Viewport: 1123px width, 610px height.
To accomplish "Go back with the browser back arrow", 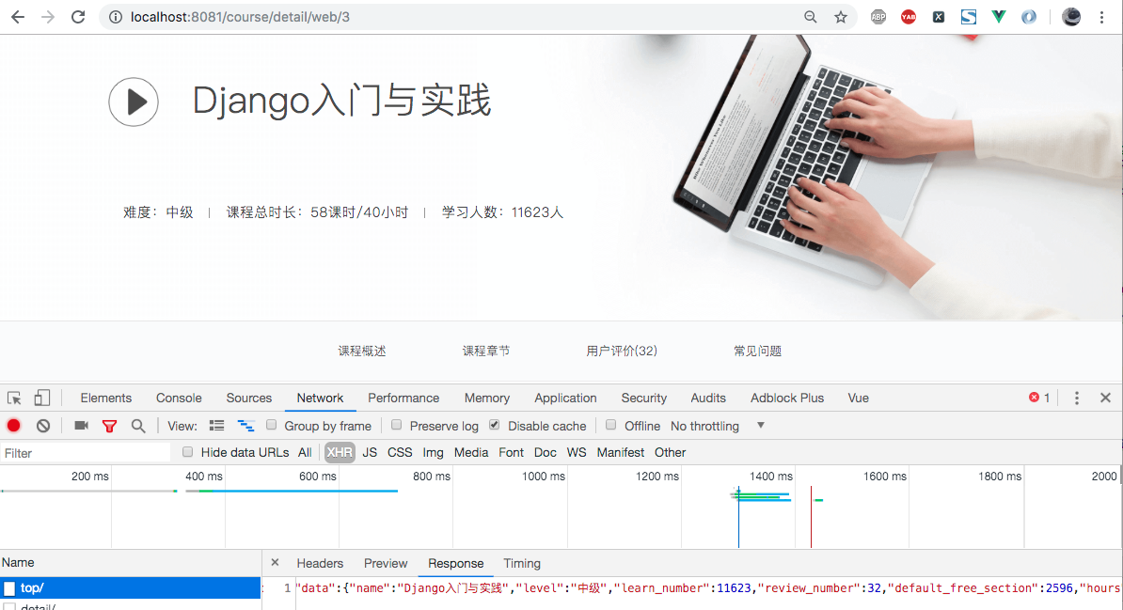I will click(x=18, y=17).
